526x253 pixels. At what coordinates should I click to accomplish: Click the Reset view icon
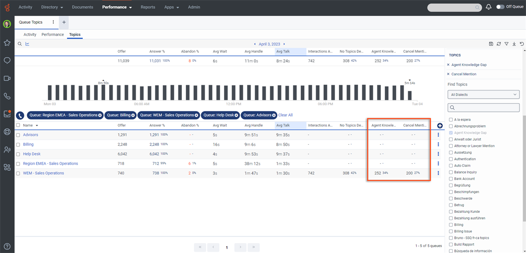[x=521, y=44]
